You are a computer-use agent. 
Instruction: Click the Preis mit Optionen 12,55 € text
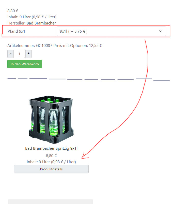78,46
